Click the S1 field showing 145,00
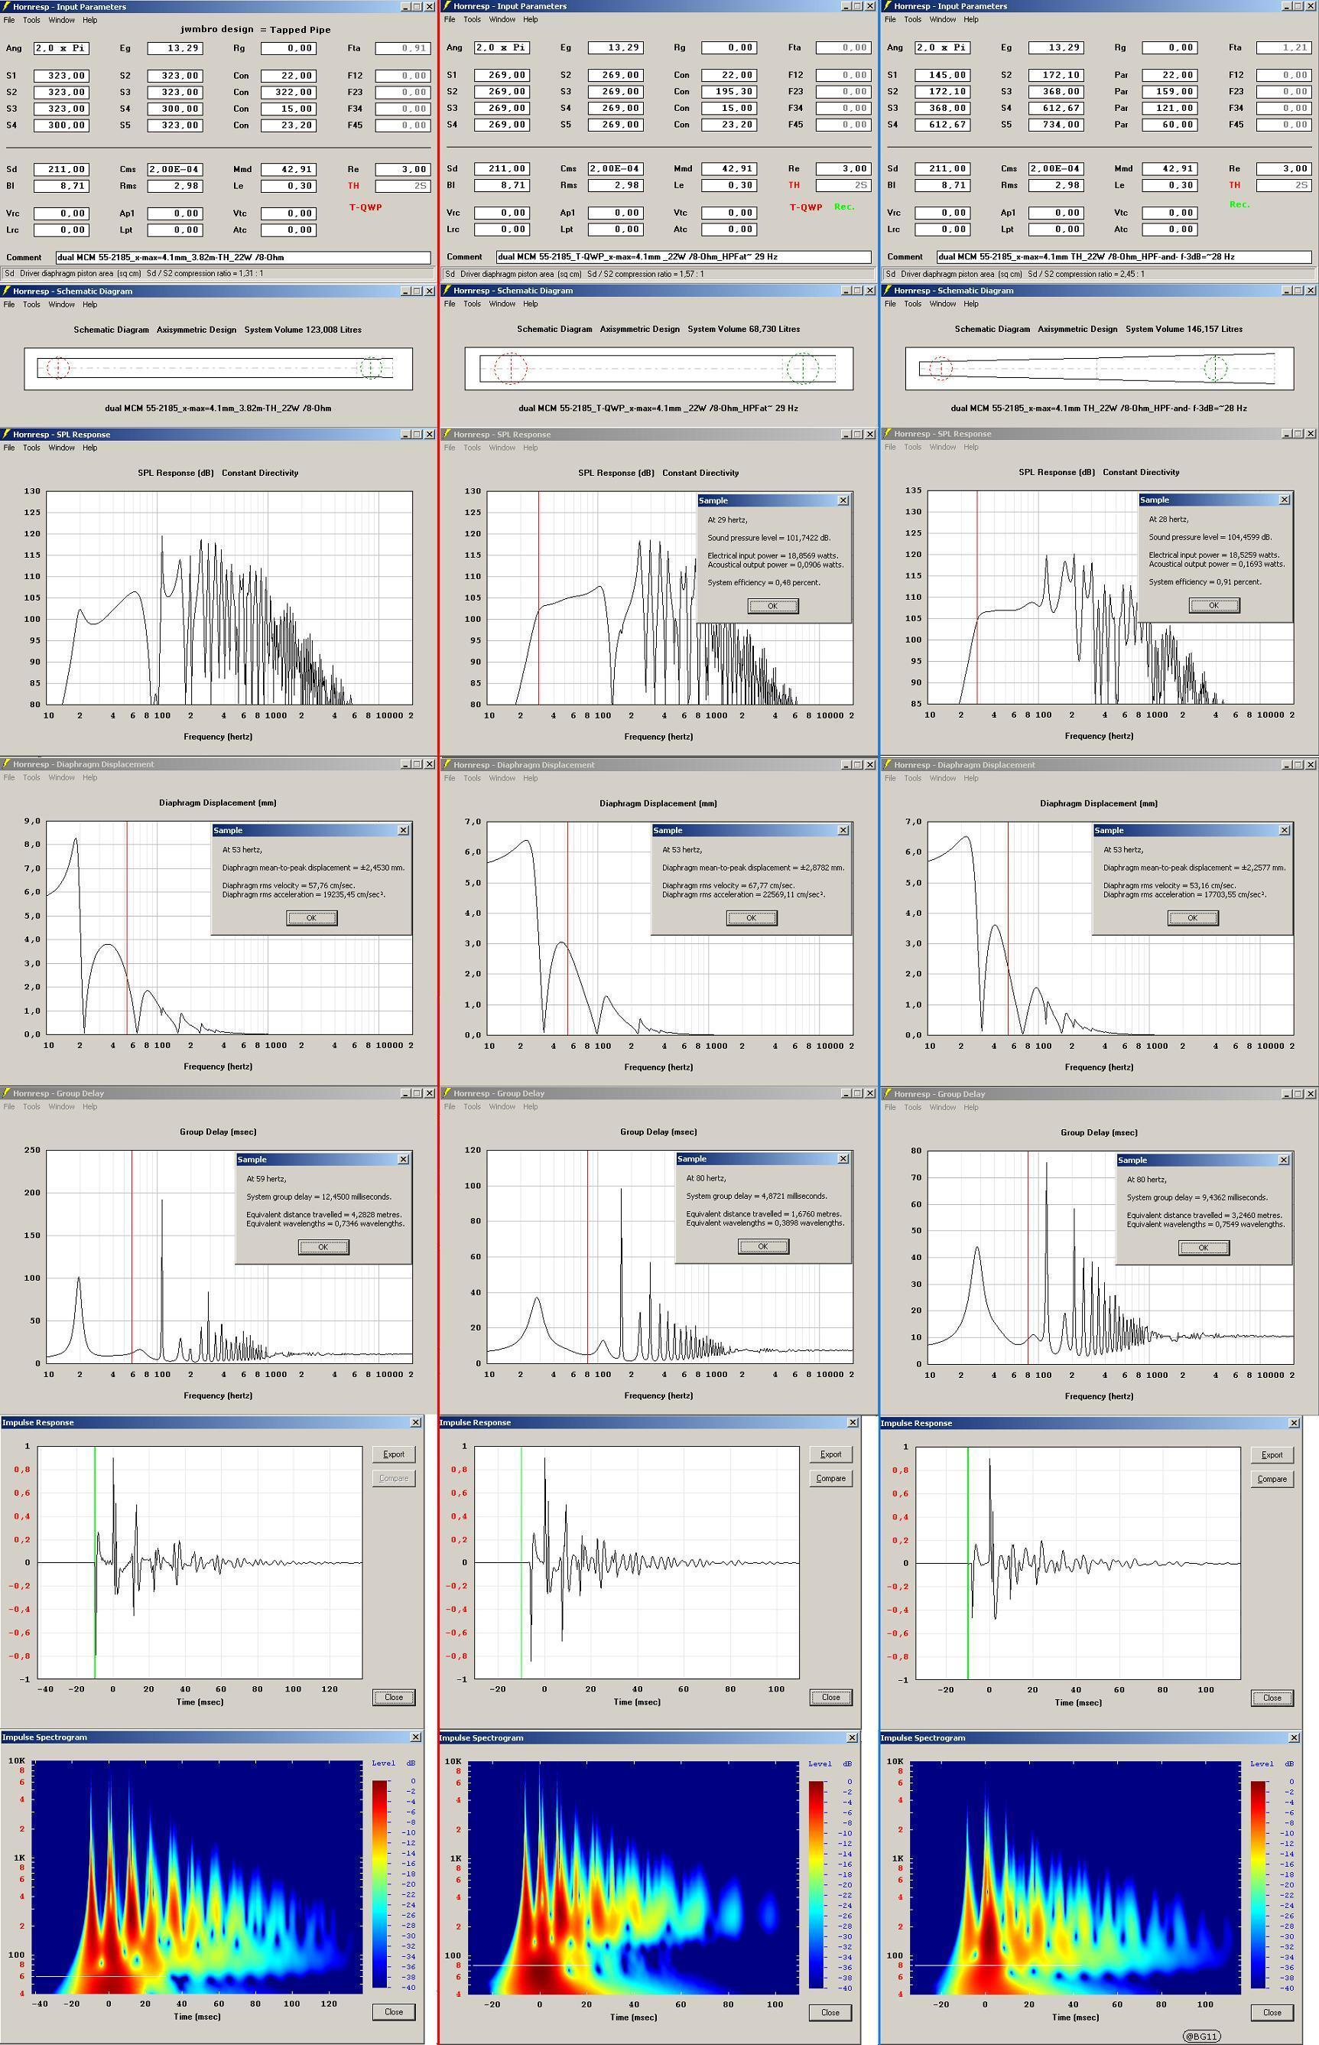 (x=942, y=74)
